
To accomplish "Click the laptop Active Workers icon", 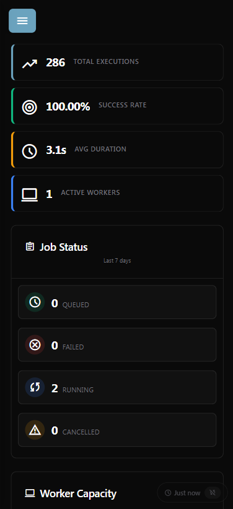I will coord(30,195).
